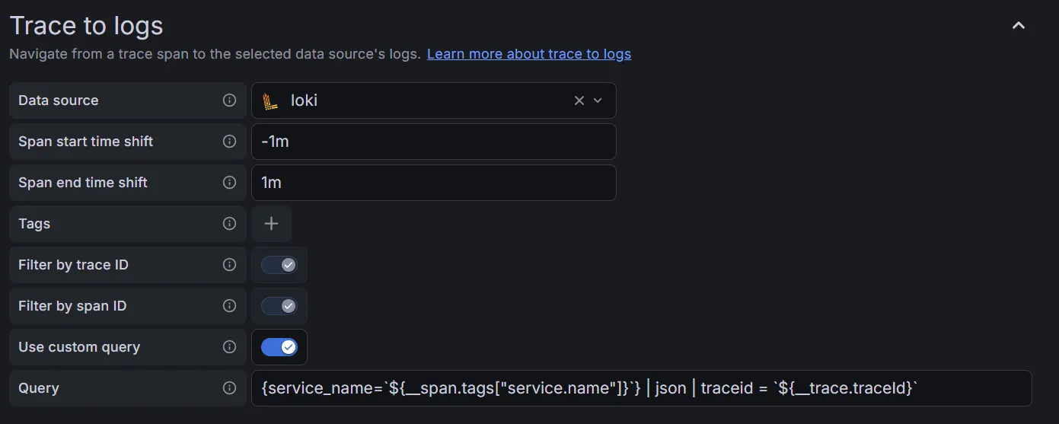Viewport: 1059px width, 424px height.
Task: Toggle the Filter by span ID switch
Action: 279,306
